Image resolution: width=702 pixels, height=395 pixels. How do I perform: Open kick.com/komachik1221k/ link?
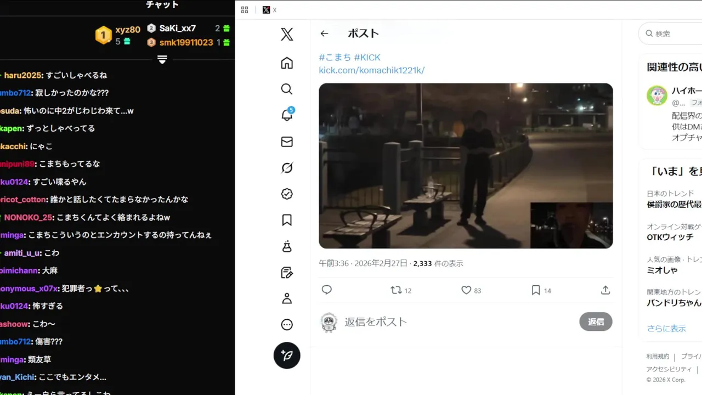point(372,70)
